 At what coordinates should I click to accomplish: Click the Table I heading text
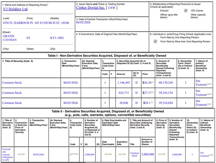[x=107, y=55]
